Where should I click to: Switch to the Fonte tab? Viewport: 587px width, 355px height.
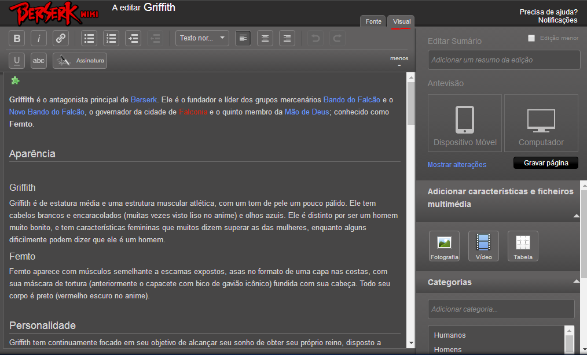[x=373, y=21]
